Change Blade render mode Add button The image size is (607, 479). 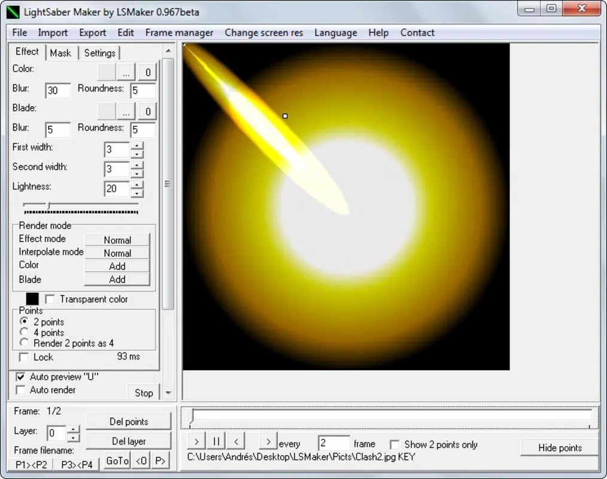tap(117, 279)
